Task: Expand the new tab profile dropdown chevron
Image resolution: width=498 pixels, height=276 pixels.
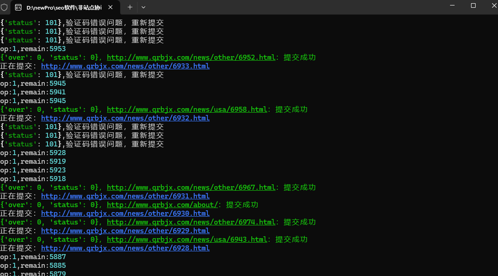Action: (x=143, y=7)
